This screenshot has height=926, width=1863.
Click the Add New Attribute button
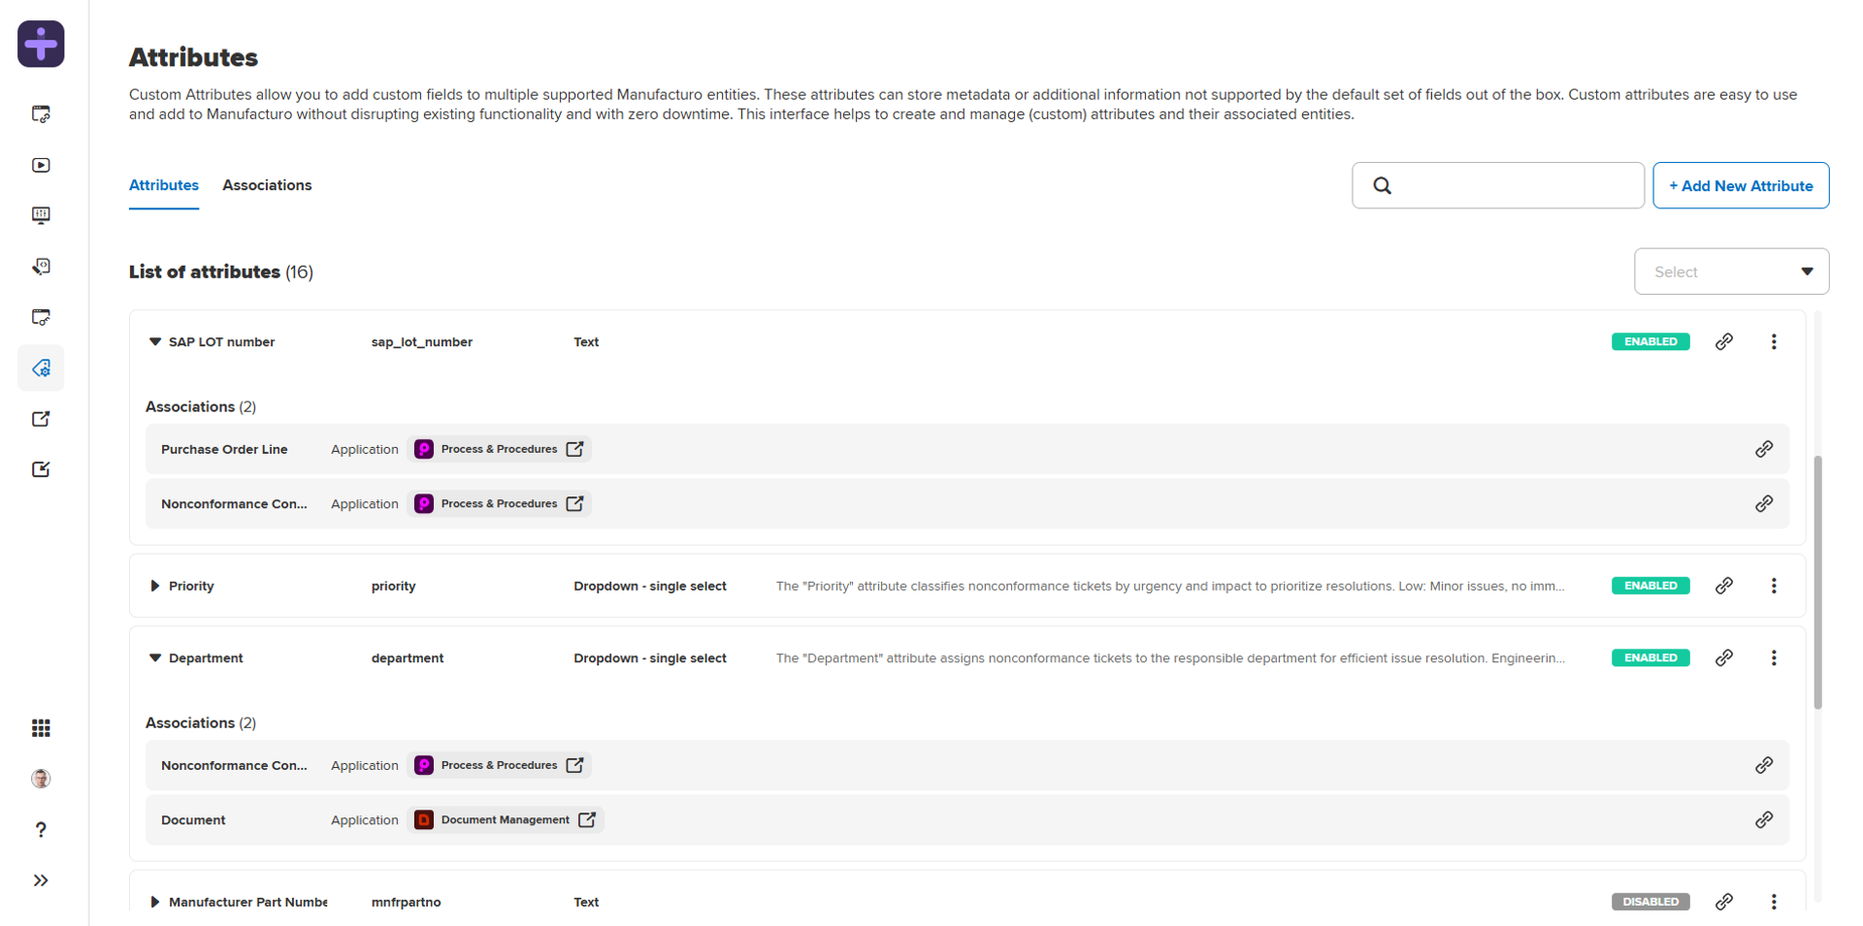point(1740,185)
